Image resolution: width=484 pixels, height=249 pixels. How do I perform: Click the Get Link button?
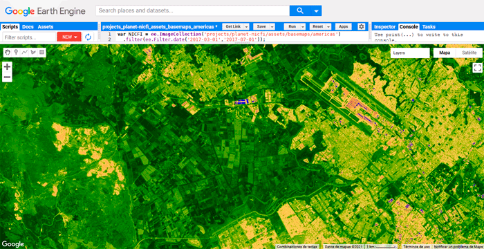click(233, 26)
